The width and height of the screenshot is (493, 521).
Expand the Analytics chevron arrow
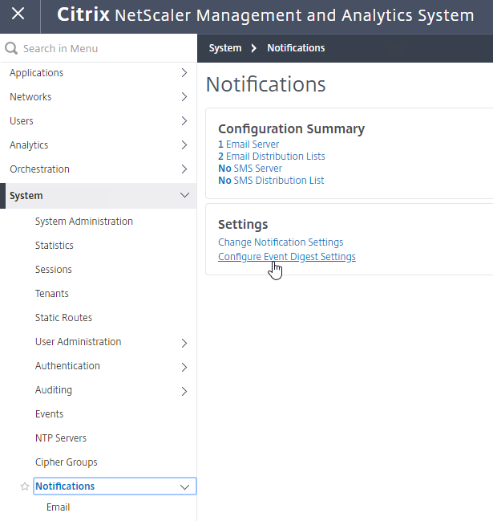tap(184, 144)
